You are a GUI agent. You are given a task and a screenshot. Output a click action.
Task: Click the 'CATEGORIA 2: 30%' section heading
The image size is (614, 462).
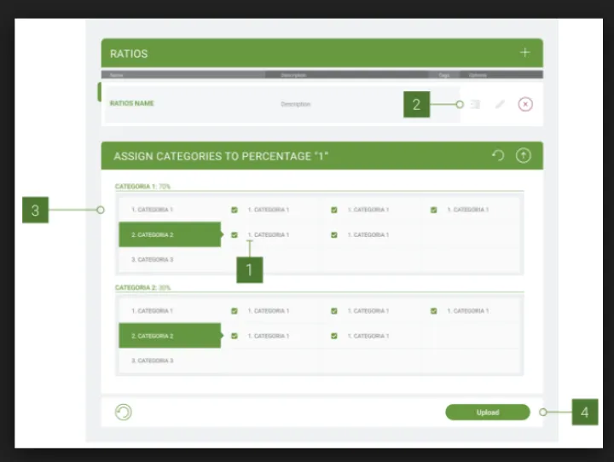tap(143, 287)
